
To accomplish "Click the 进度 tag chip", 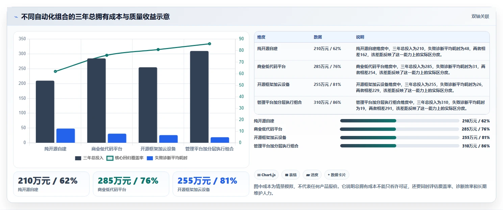I will (x=312, y=175).
